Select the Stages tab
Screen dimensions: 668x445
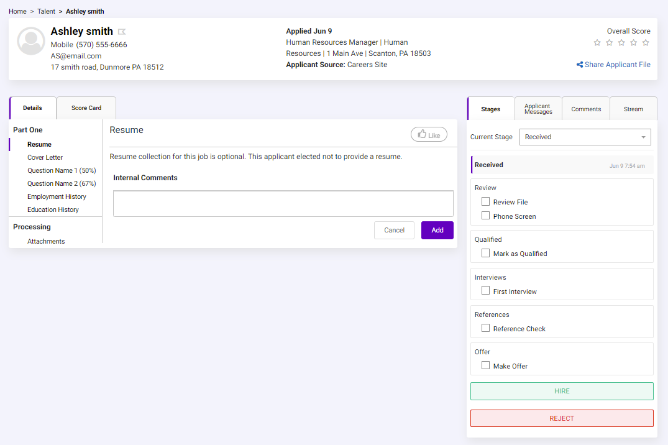click(491, 109)
